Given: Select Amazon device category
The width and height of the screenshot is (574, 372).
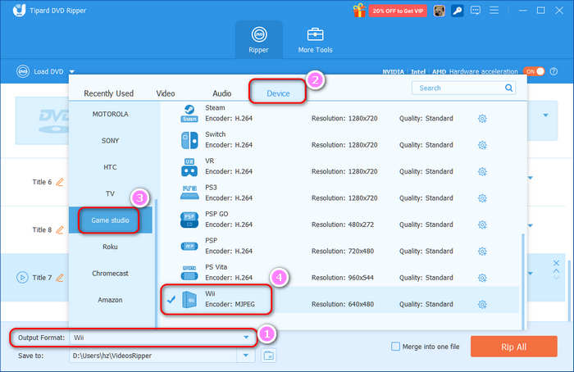Looking at the screenshot, I should [110, 300].
